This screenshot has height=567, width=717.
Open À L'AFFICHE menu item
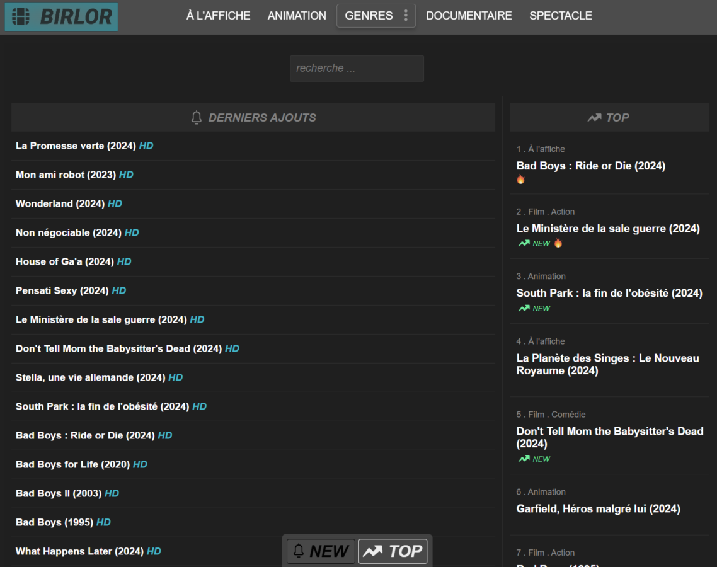click(x=218, y=16)
